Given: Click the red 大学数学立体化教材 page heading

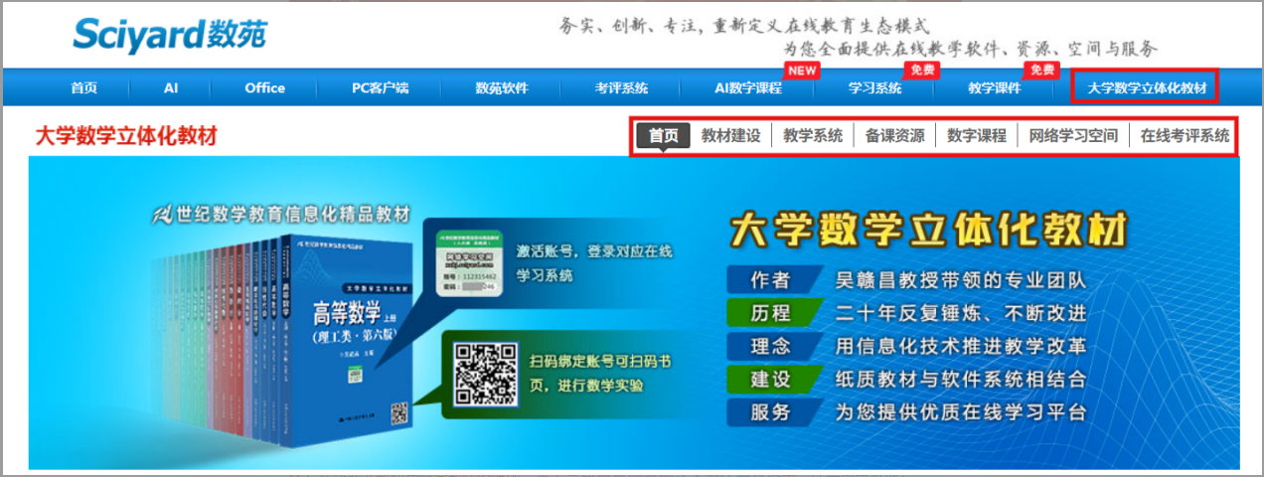Looking at the screenshot, I should pos(125,136).
